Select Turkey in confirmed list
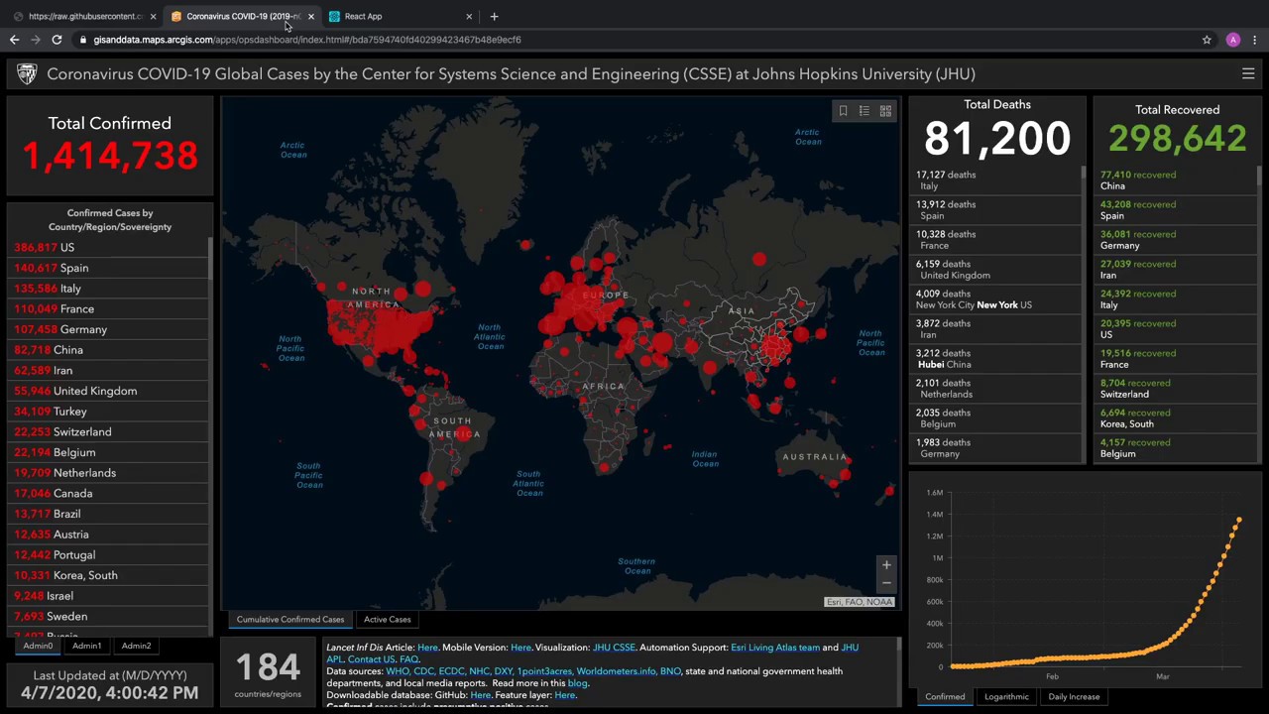The image size is (1269, 714). [108, 412]
